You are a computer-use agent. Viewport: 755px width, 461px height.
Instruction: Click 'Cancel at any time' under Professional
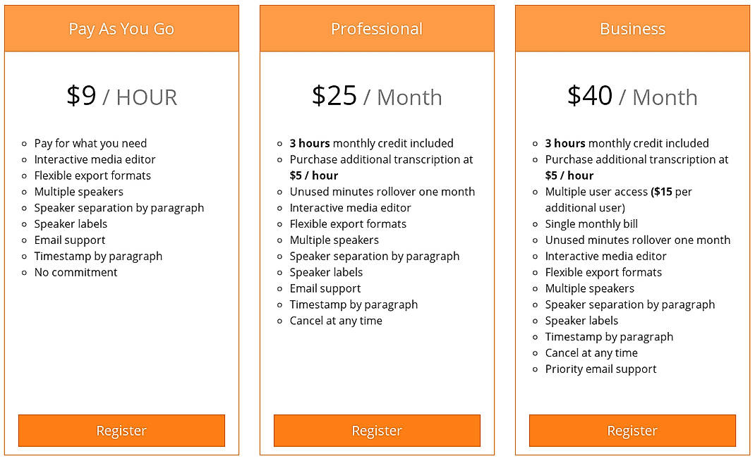pos(336,320)
